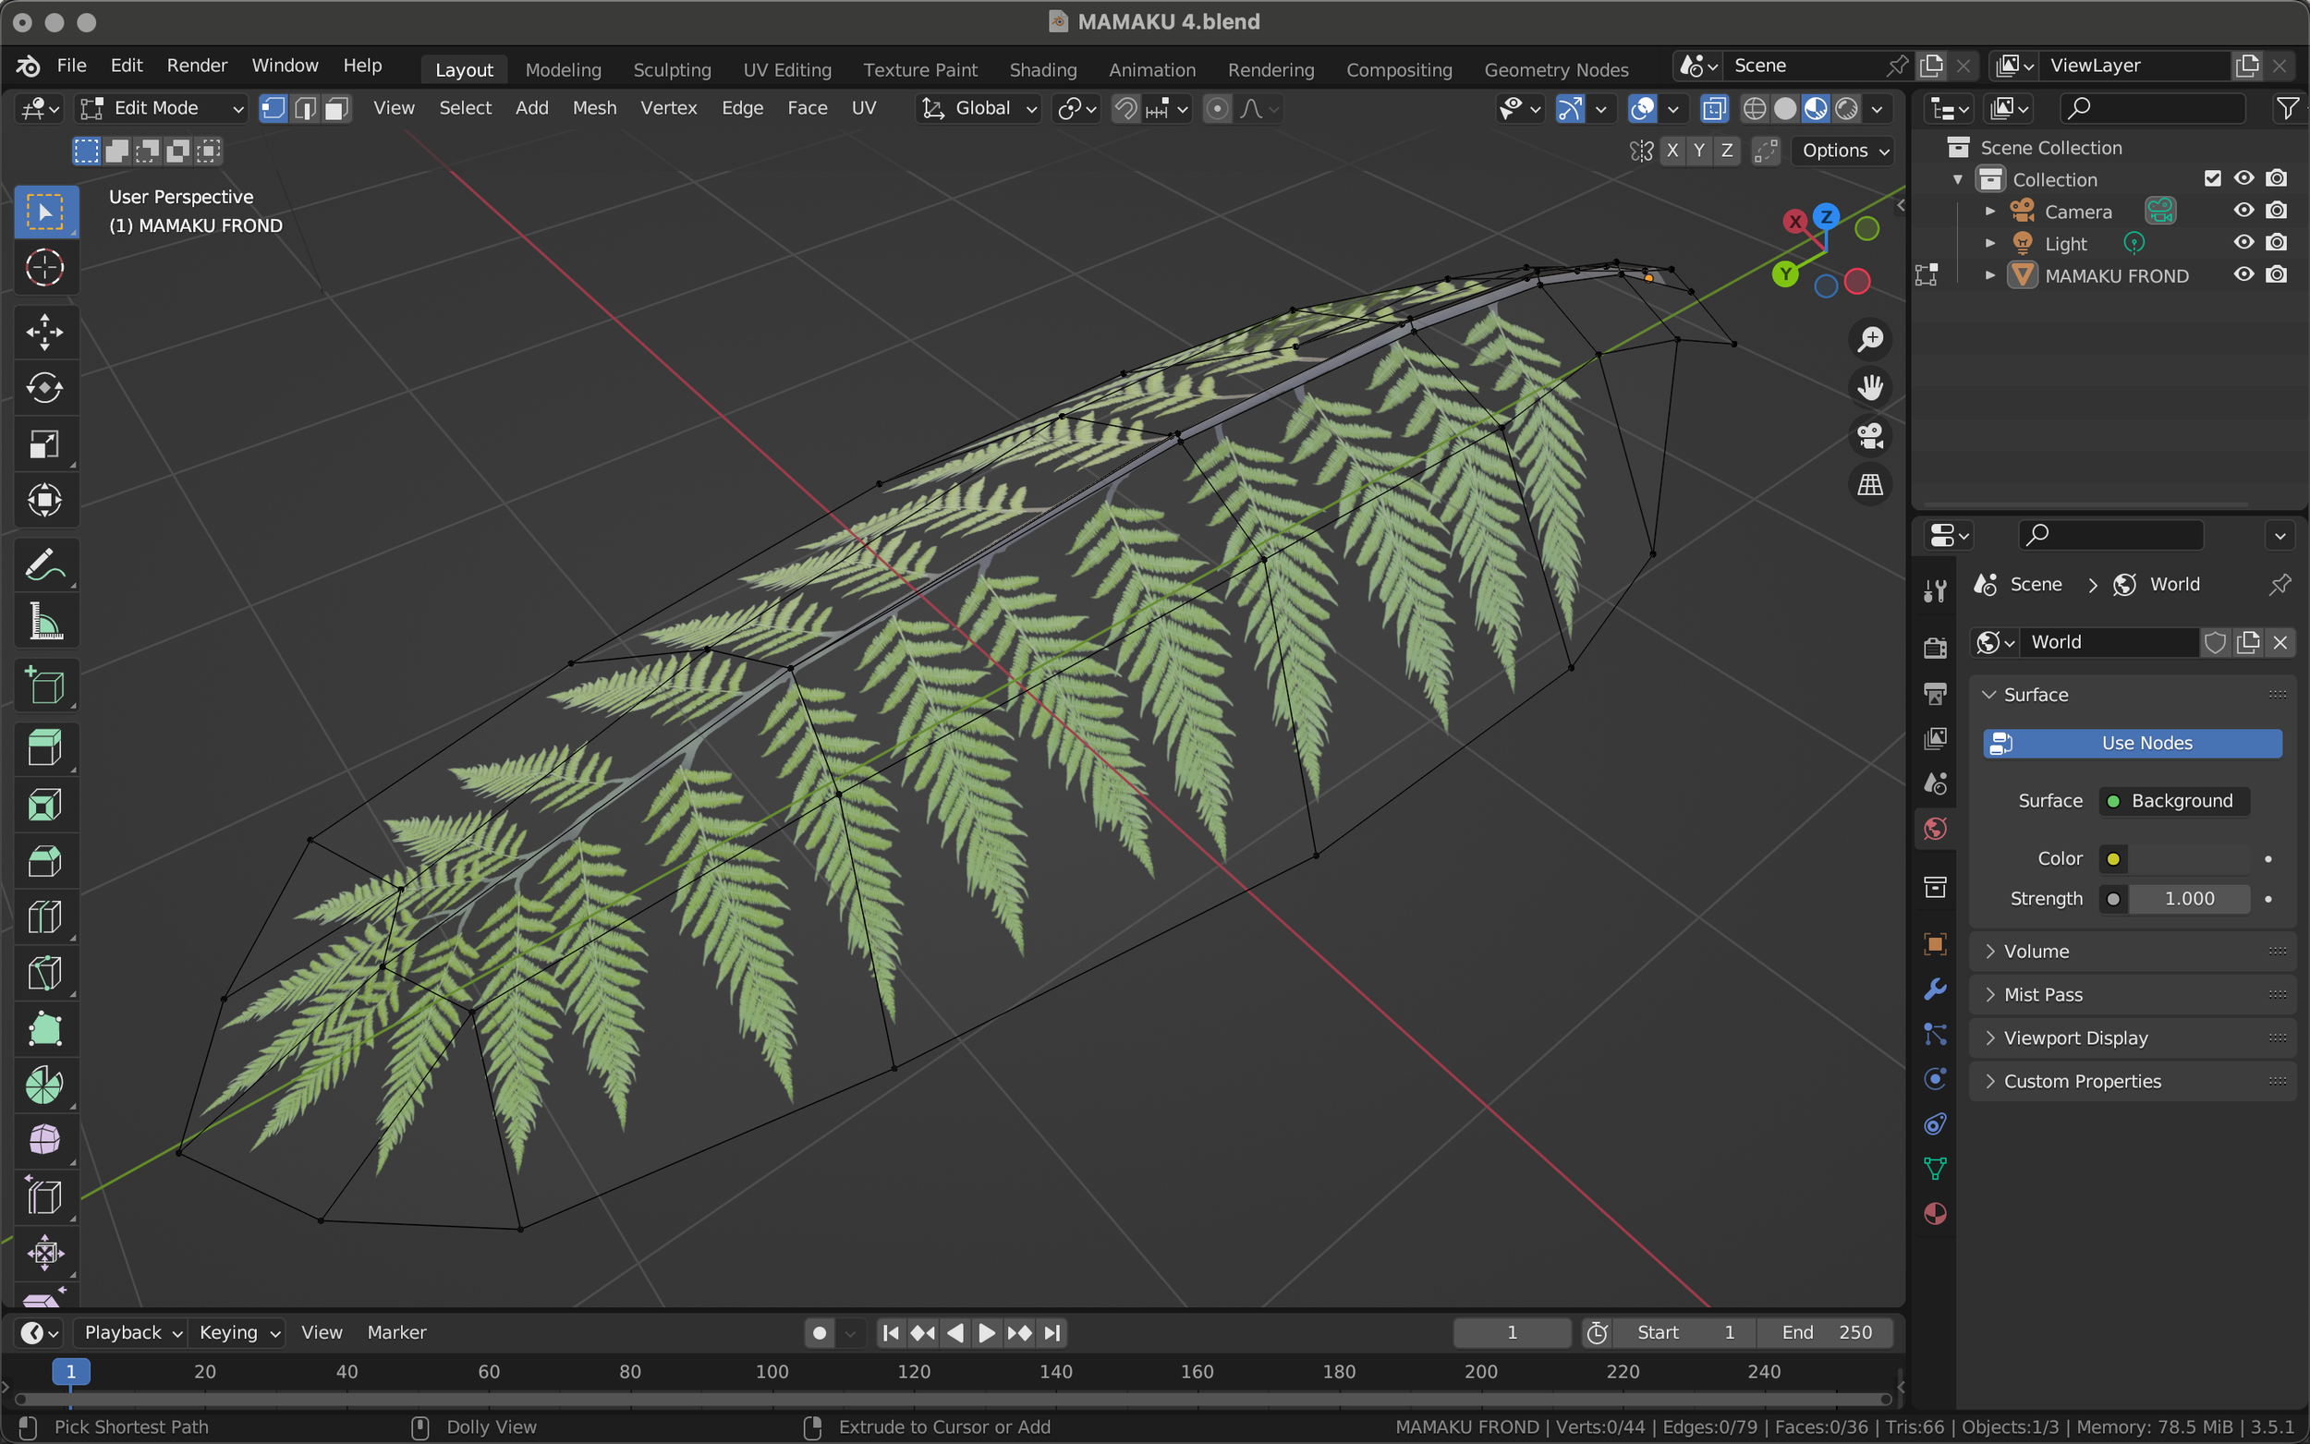Switch to face select mode
2310x1444 pixels.
coord(336,109)
